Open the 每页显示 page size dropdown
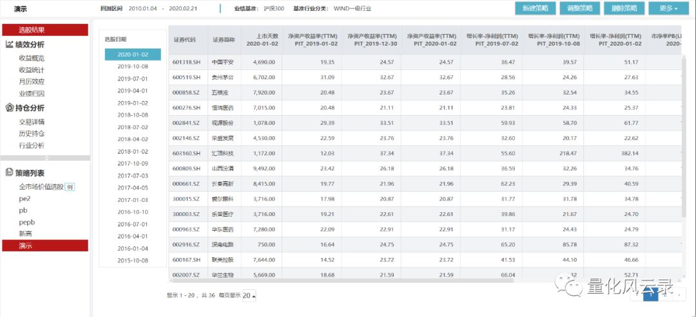 pyautogui.click(x=249, y=296)
